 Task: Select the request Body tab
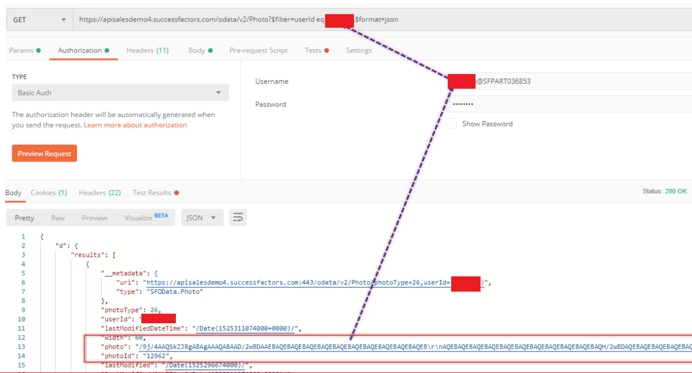(x=201, y=50)
